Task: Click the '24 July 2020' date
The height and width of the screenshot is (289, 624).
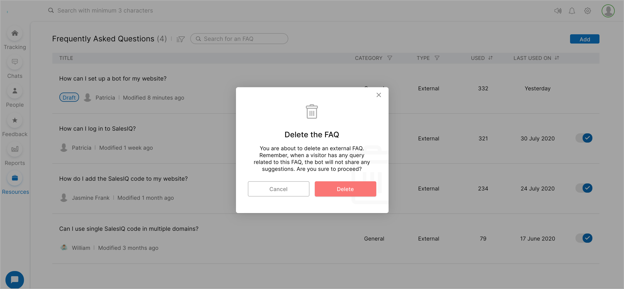Action: click(x=538, y=189)
